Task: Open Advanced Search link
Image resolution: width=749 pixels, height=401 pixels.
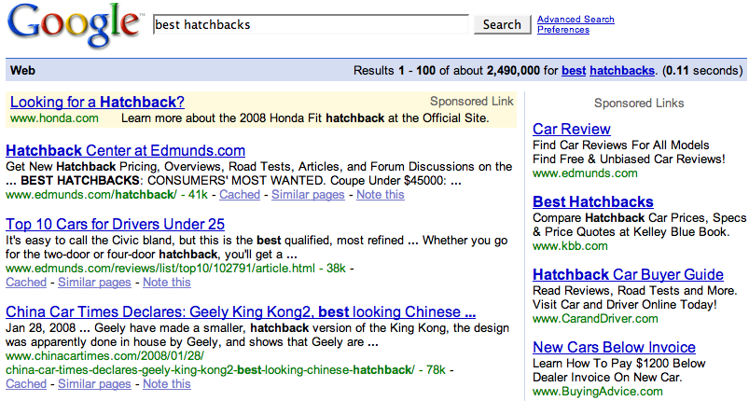Action: tap(576, 19)
